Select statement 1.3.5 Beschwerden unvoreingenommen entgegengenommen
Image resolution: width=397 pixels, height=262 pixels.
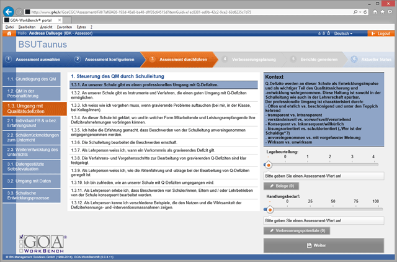pos(164,132)
